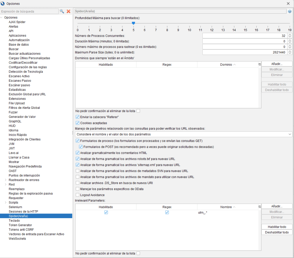Click the search magnifier icon
This screenshot has height=258, width=294.
[x=62, y=11]
